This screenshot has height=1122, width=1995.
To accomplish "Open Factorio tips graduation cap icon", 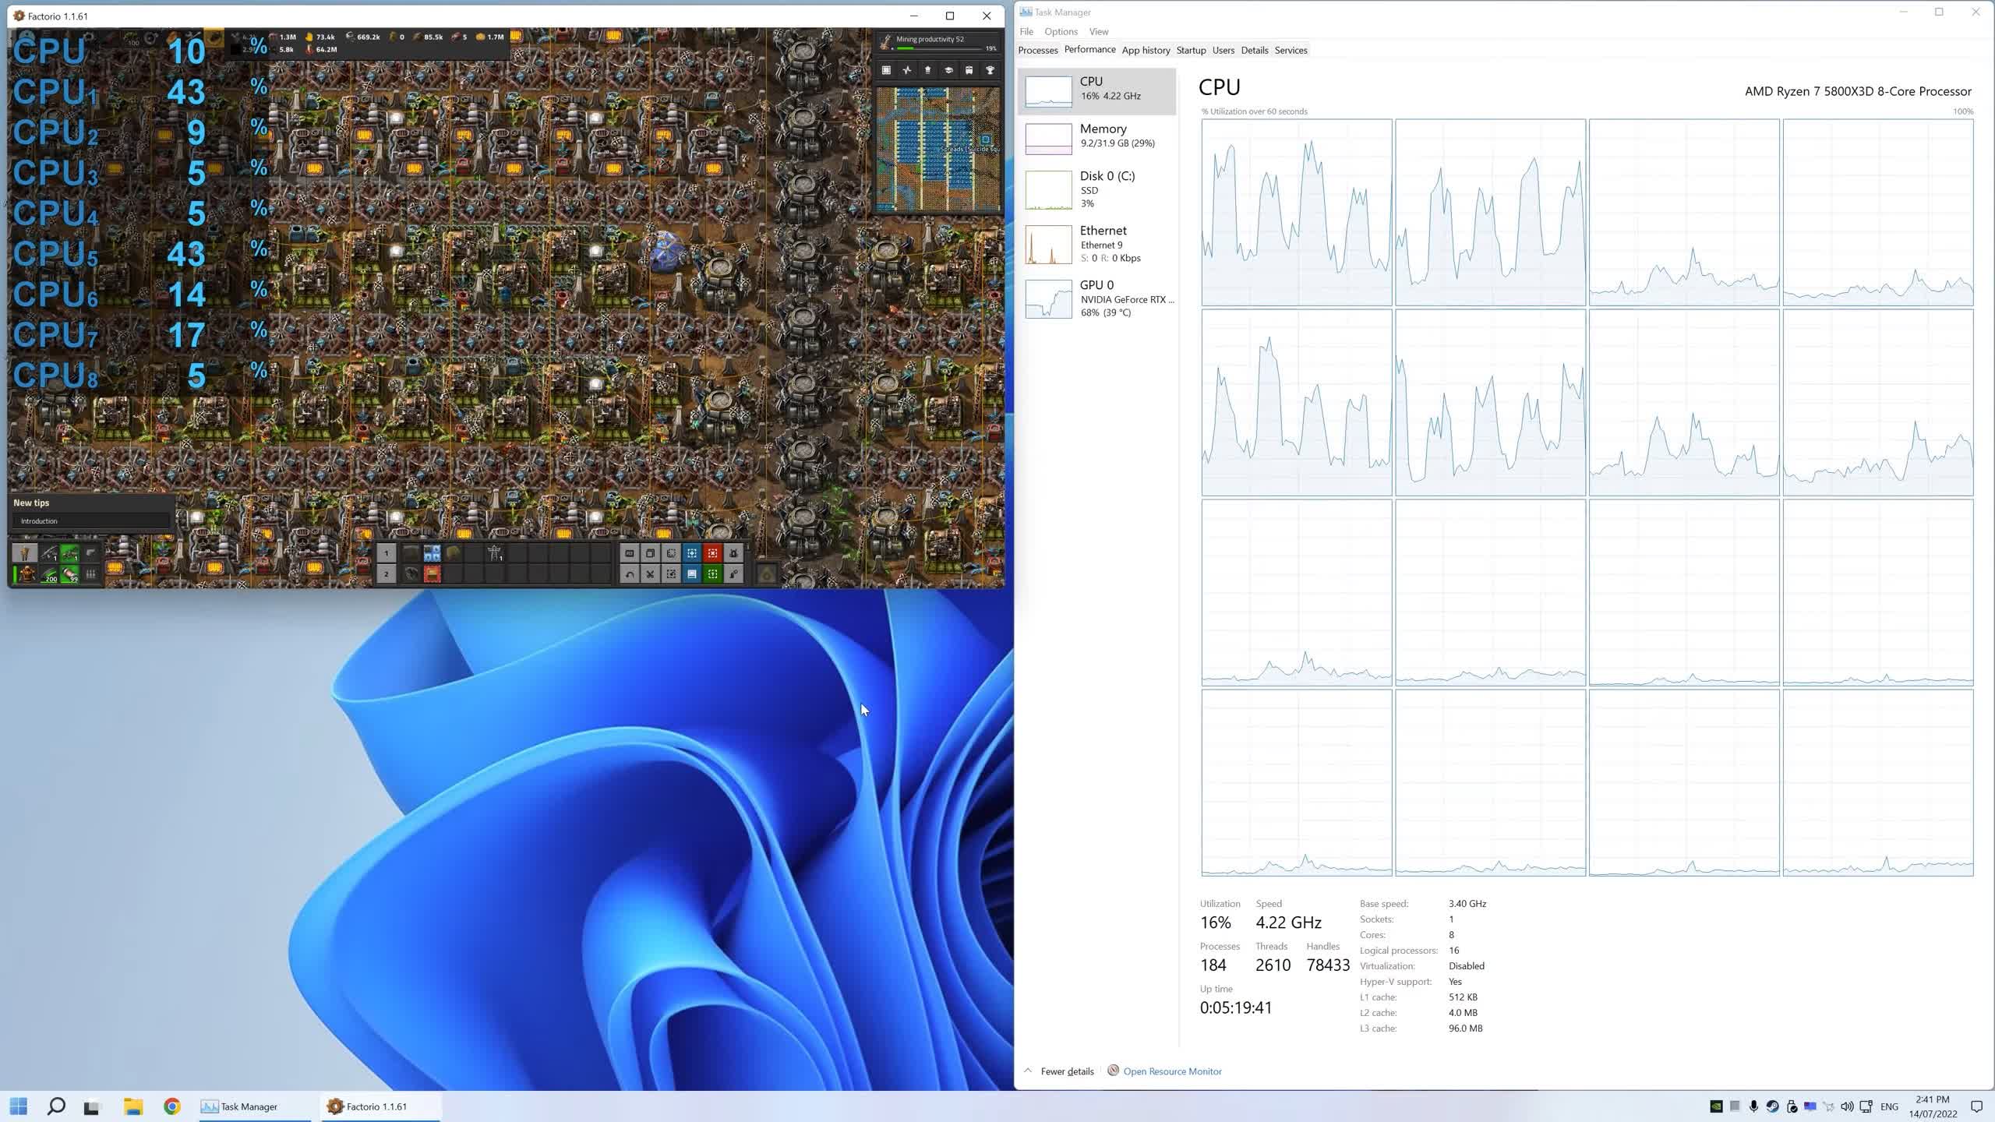I will (948, 70).
